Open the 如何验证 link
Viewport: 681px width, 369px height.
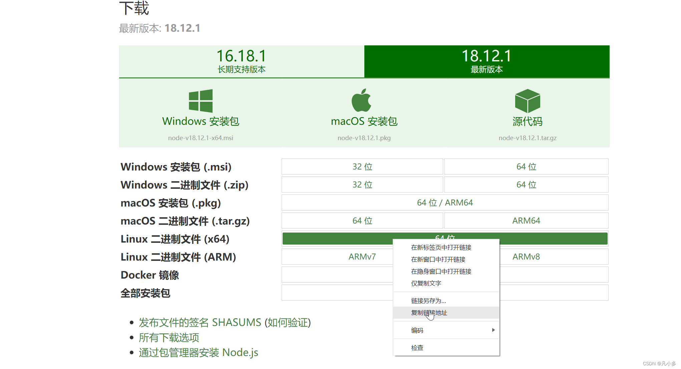288,322
